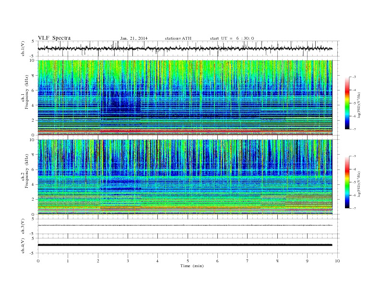The width and height of the screenshot is (380, 293).
Task: Click the "6" kHz tick on ch.2 spectrogram axis
Action: pos(33,169)
